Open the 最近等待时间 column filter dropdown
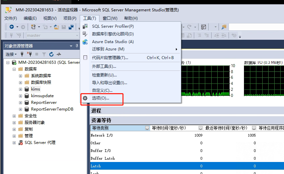 (254, 128)
